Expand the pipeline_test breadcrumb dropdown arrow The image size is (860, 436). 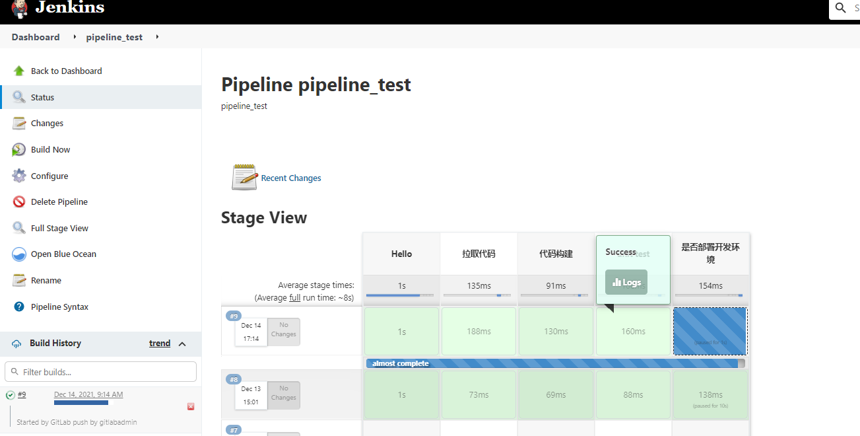click(x=157, y=37)
